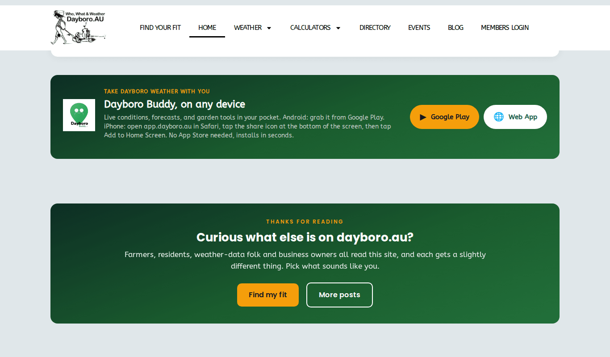Open the Directory page
Viewport: 610px width, 357px height.
tap(375, 28)
